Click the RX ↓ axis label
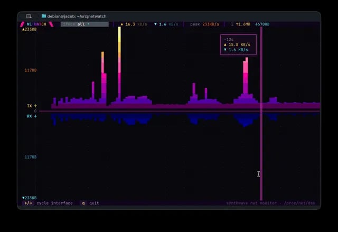This screenshot has height=232, width=338. (x=32, y=116)
